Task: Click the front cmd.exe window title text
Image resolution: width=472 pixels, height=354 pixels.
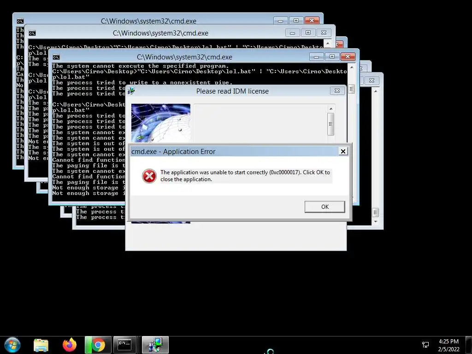Action: tap(184, 57)
